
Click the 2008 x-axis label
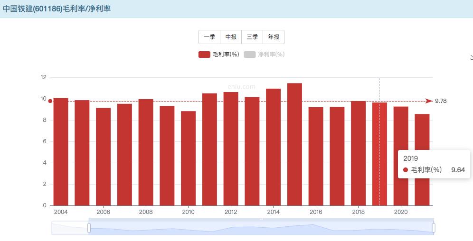pyautogui.click(x=146, y=212)
